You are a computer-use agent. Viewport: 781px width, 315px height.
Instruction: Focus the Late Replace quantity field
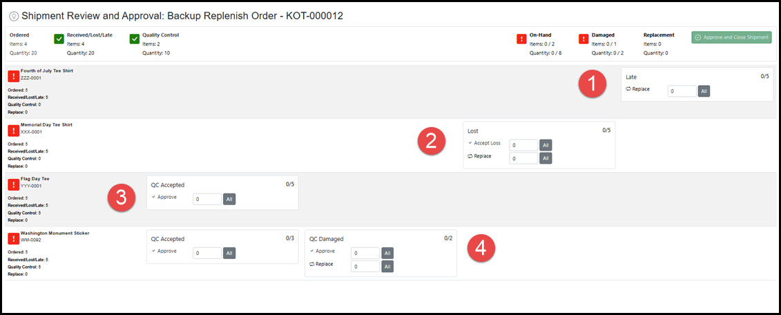[x=682, y=90]
